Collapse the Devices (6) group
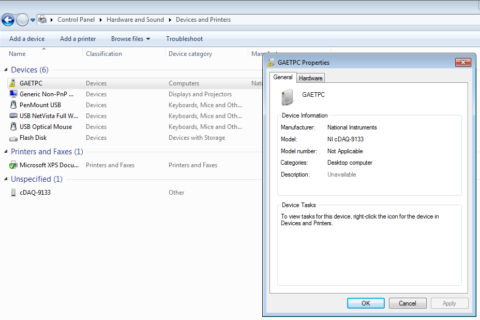This screenshot has width=480, height=320. click(x=6, y=70)
